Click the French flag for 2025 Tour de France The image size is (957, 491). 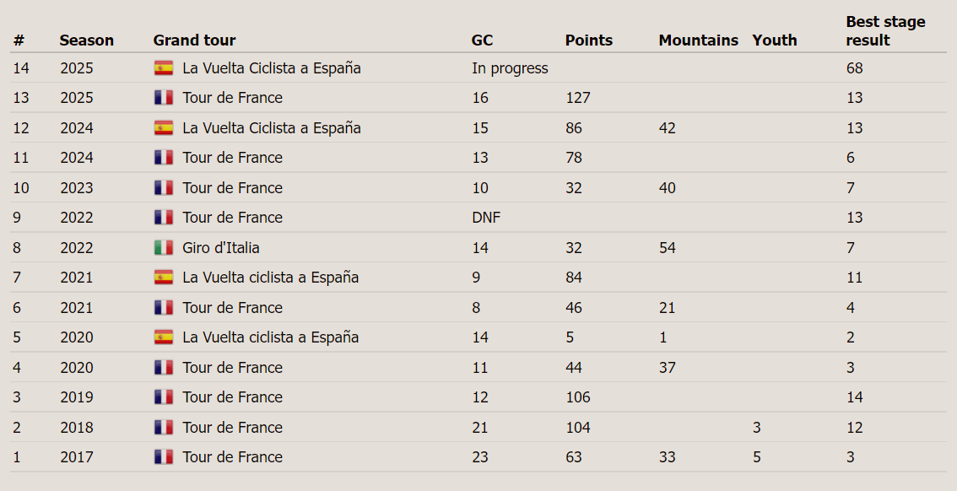[x=164, y=98]
